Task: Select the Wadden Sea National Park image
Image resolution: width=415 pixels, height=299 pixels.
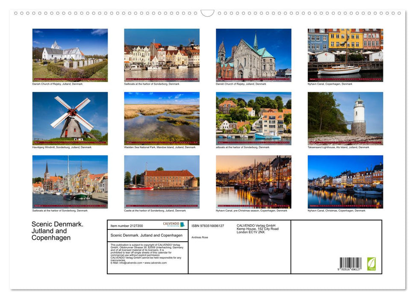Action: (162, 118)
